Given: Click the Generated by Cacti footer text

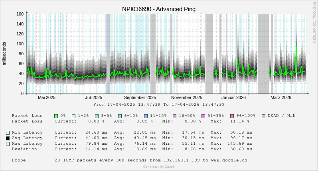Looking at the screenshot, I should tap(159, 167).
